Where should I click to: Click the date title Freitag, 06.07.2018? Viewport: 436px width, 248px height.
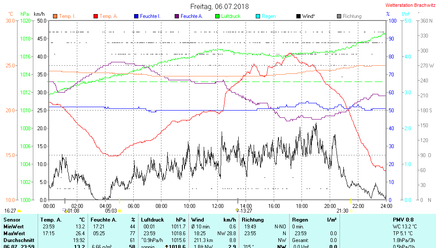[219, 6]
